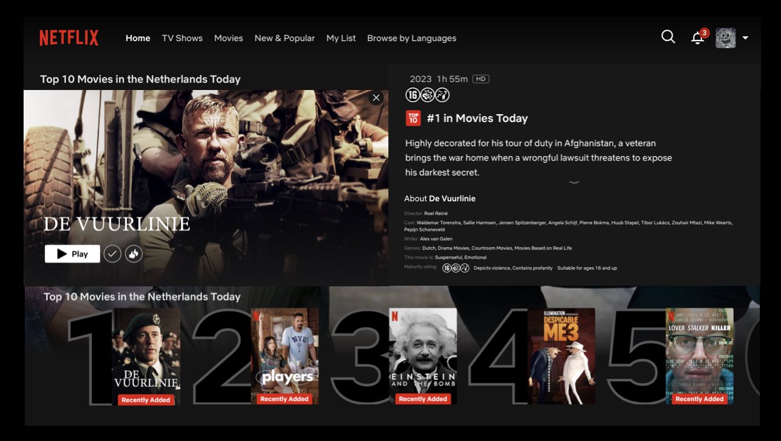Open the notifications bell

[698, 38]
